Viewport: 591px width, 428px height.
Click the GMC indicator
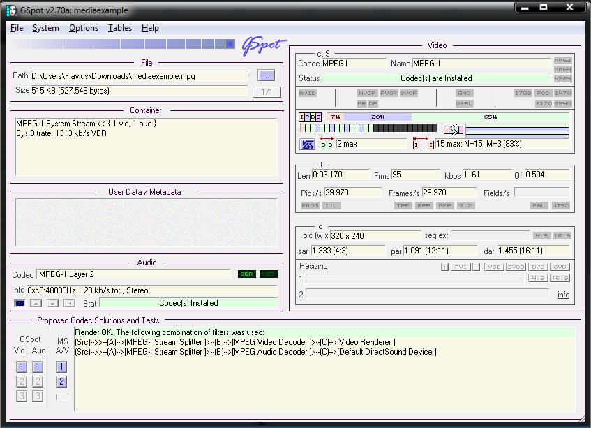tap(464, 93)
